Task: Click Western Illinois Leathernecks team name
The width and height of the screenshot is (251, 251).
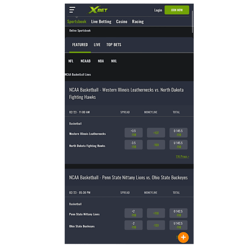Action: pyautogui.click(x=87, y=134)
